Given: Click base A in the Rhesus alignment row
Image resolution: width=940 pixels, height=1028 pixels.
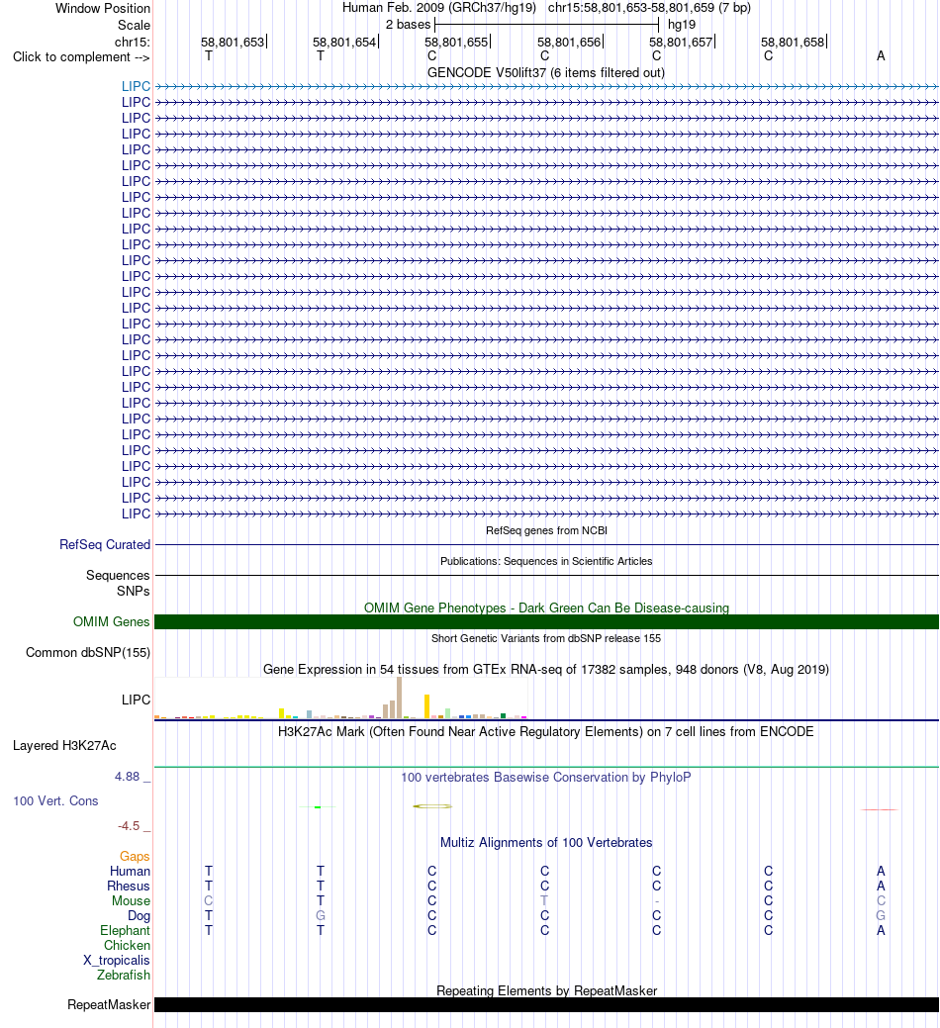Looking at the screenshot, I should pos(881,887).
